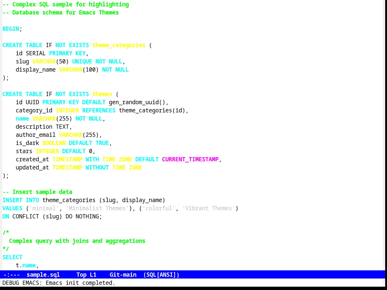The width and height of the screenshot is (387, 290).
Task: Click INSERT keyword
Action: 12,200
